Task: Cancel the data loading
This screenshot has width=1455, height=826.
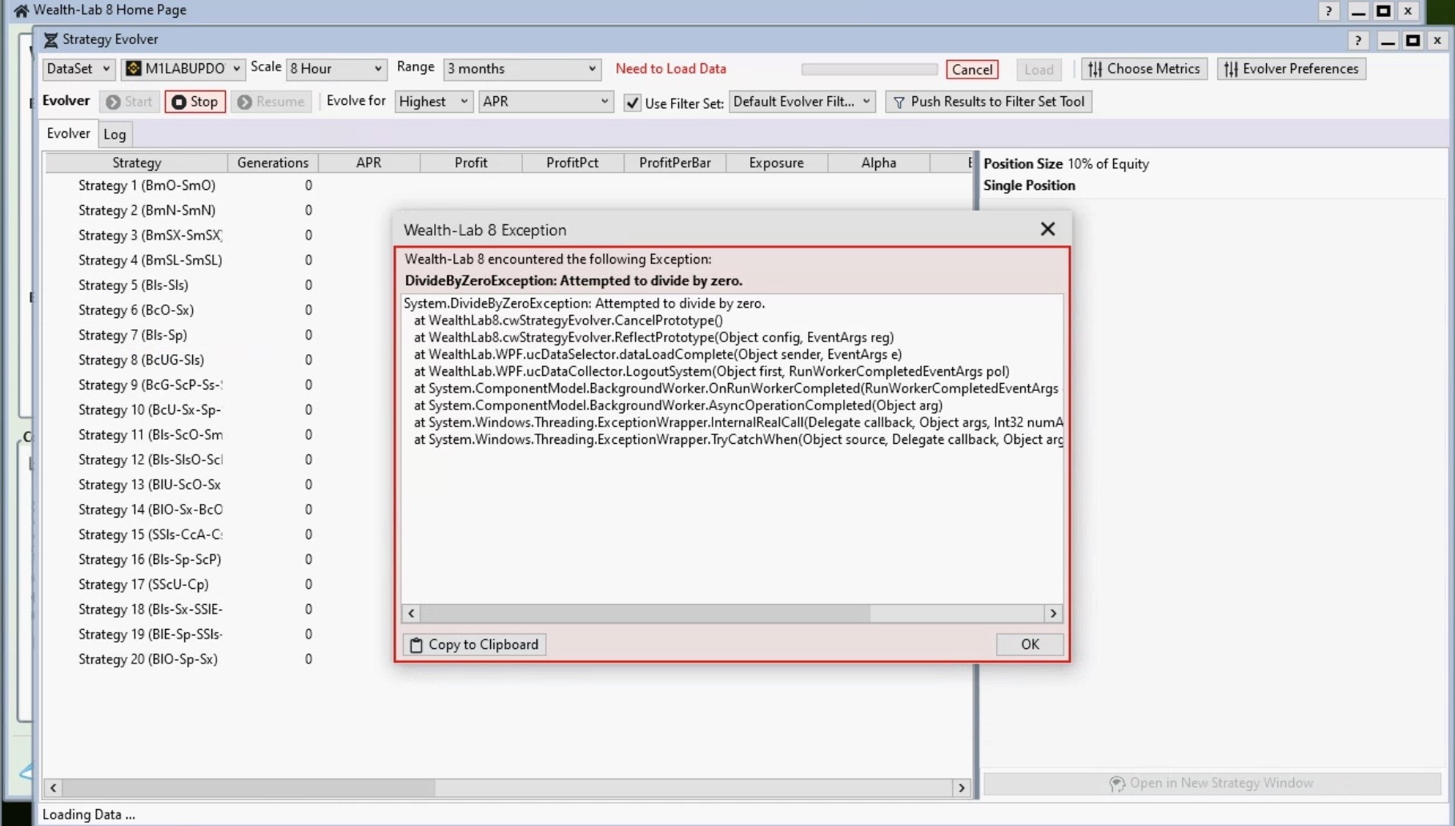Action: click(971, 70)
